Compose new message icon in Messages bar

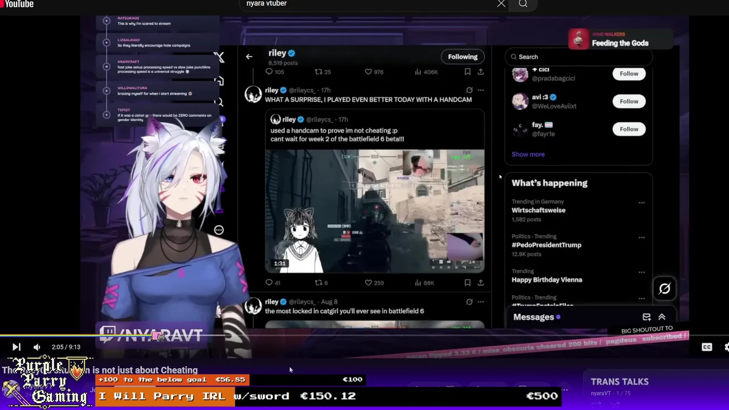pyautogui.click(x=646, y=317)
